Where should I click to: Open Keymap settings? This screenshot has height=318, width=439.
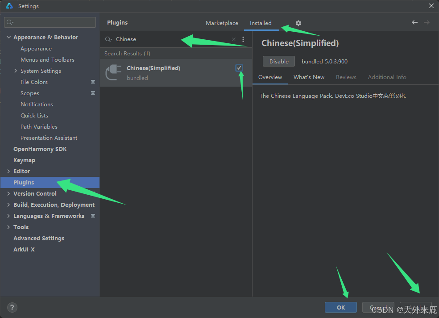pyautogui.click(x=25, y=160)
